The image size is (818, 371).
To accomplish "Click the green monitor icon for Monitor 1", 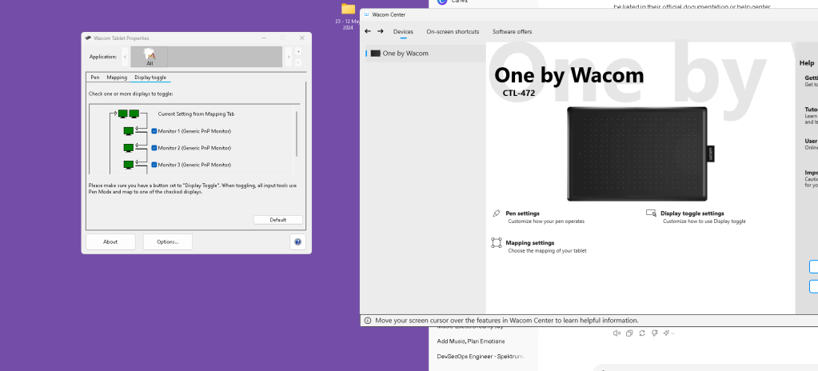I will [x=128, y=131].
